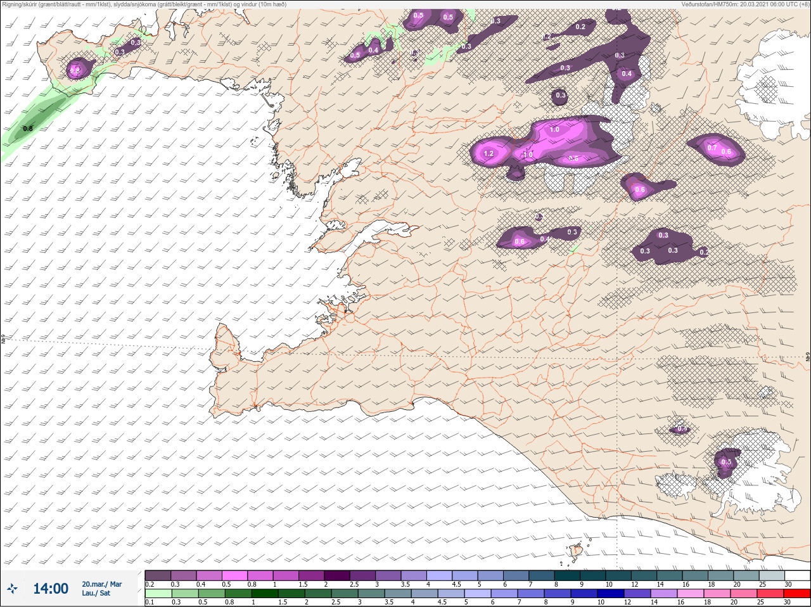
Task: Select the navy blue 10 swatch in lower scale
Action: [x=611, y=594]
